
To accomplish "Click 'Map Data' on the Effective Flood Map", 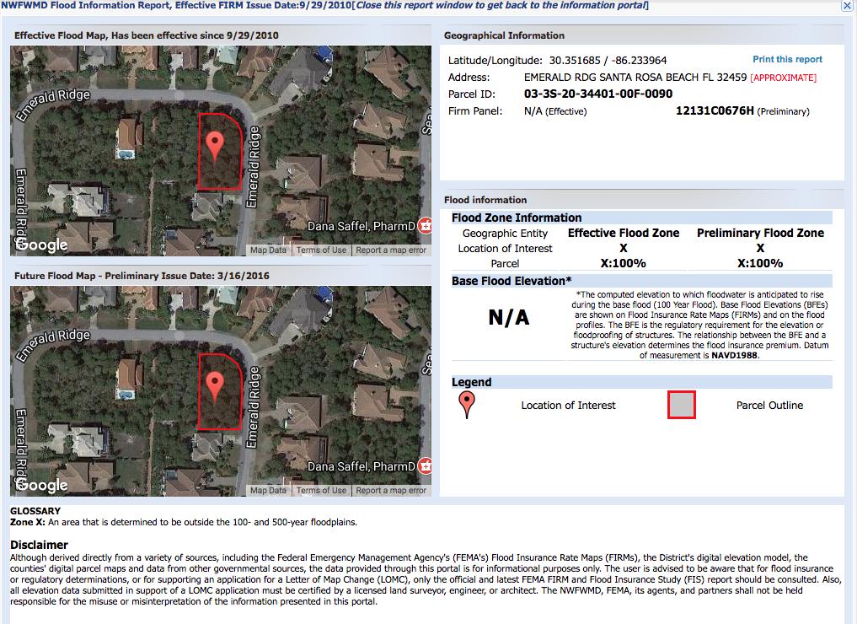I will (268, 250).
